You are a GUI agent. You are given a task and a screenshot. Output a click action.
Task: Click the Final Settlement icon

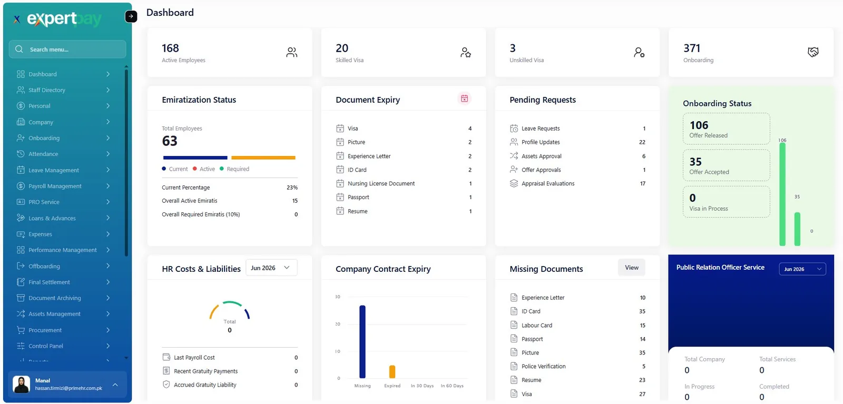(x=21, y=282)
